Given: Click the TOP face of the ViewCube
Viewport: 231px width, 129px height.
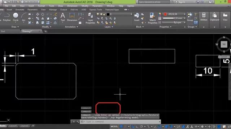Looking at the screenshot, I should (x=224, y=44).
